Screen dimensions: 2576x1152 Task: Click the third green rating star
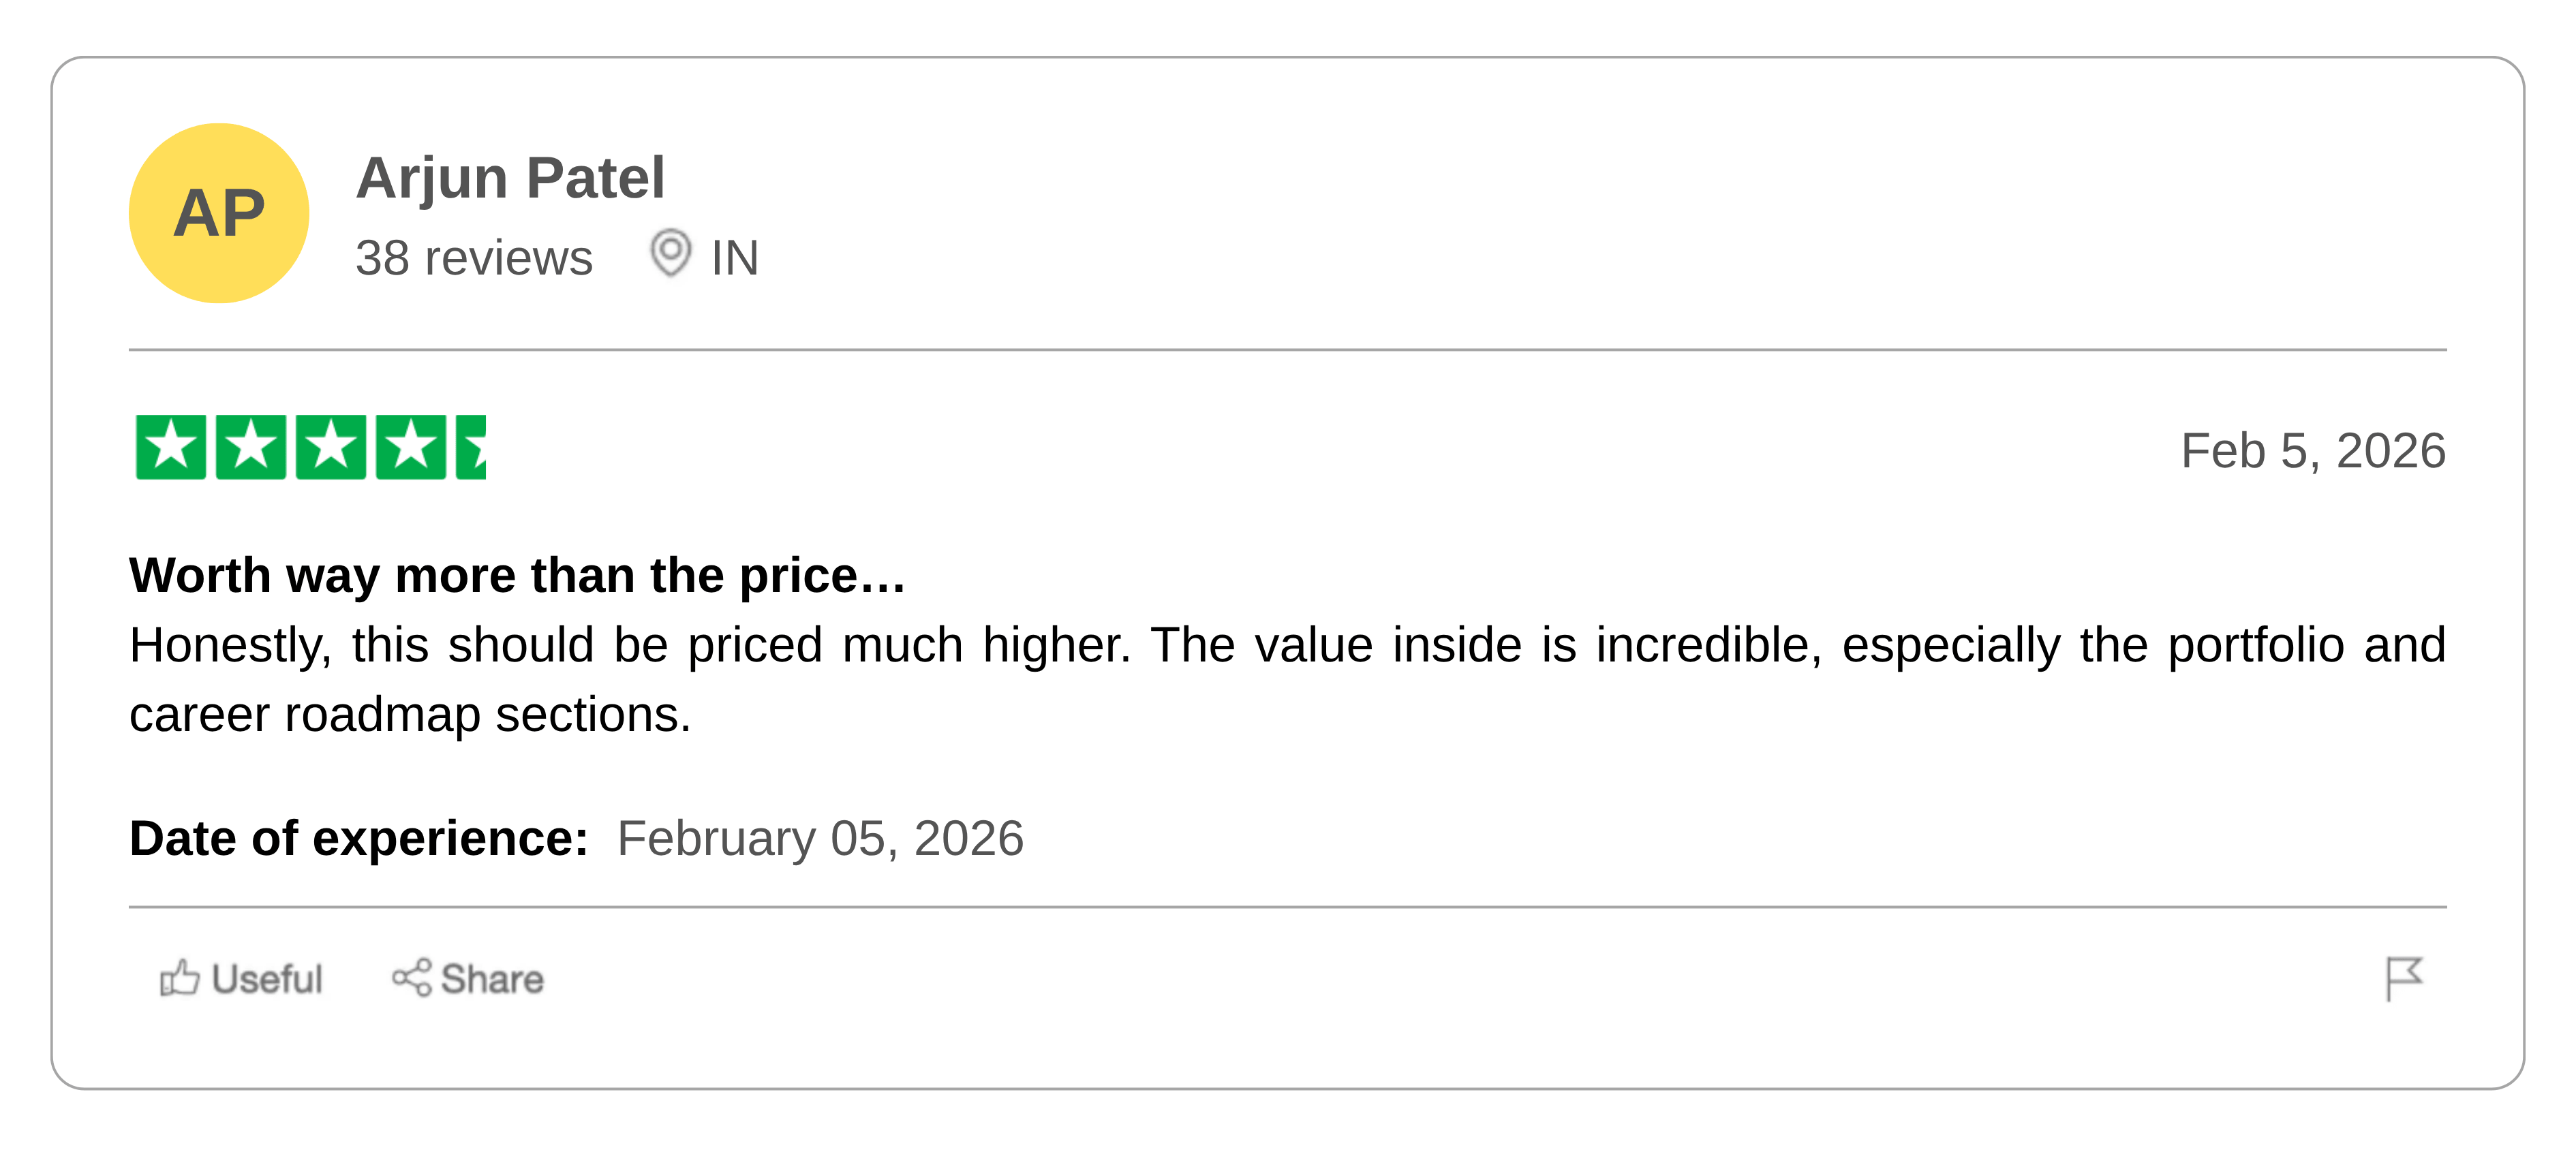pyautogui.click(x=331, y=447)
